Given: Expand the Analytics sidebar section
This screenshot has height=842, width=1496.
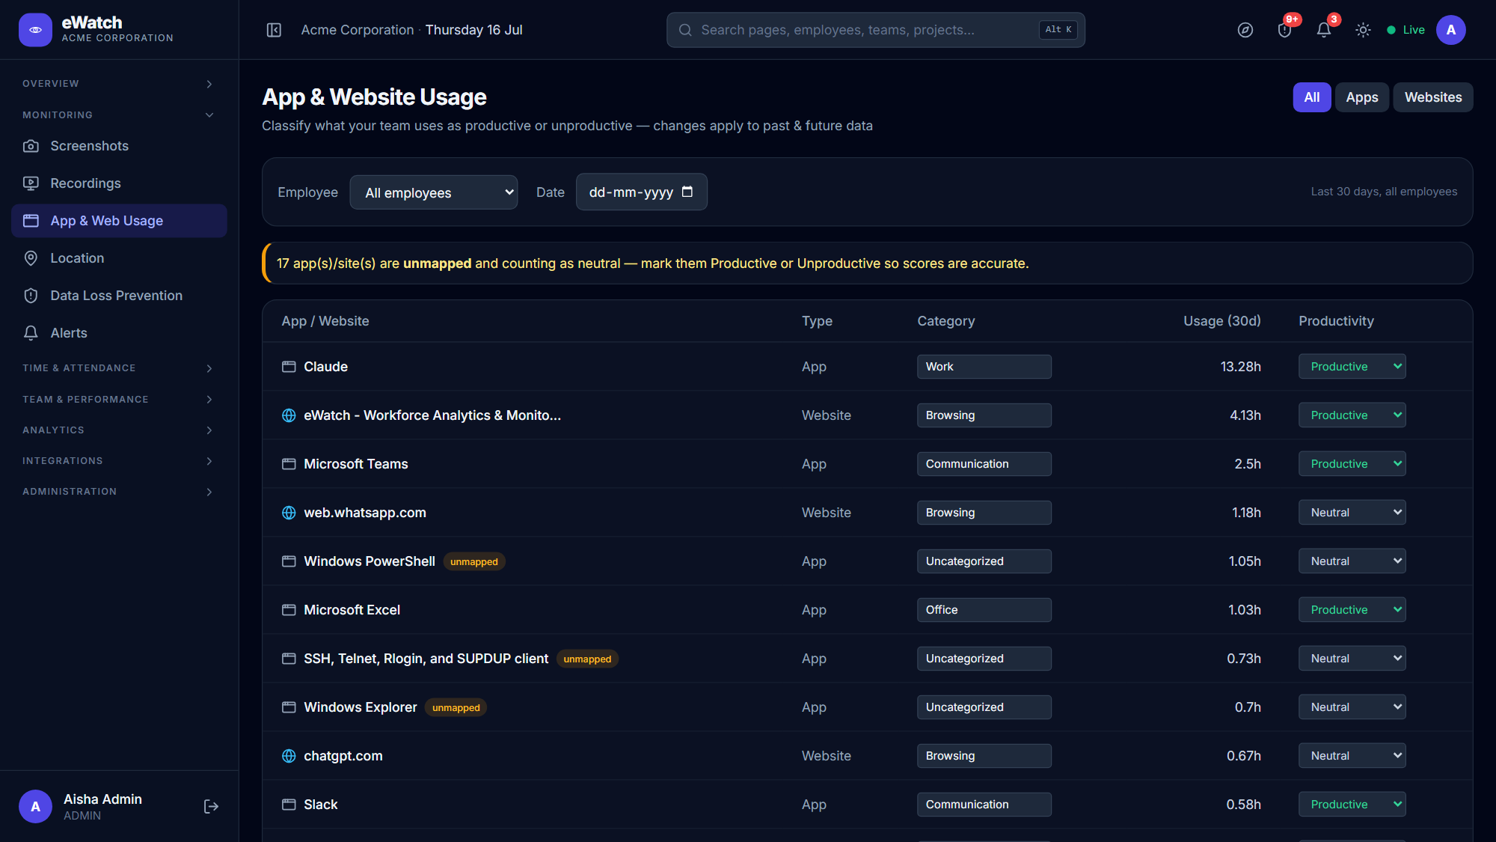Looking at the screenshot, I should [x=119, y=430].
